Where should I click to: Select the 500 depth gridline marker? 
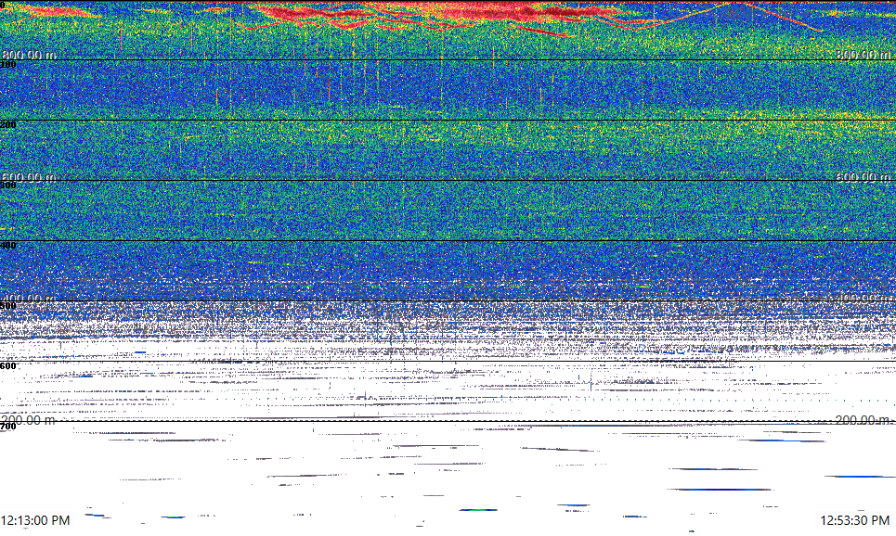[8, 306]
